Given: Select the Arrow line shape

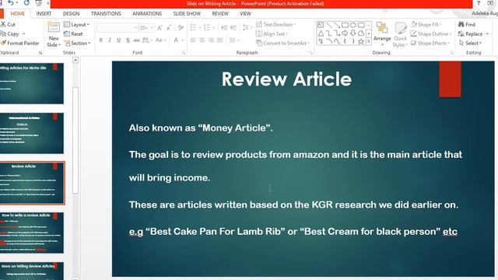Looking at the screenshot, I should (337, 25).
